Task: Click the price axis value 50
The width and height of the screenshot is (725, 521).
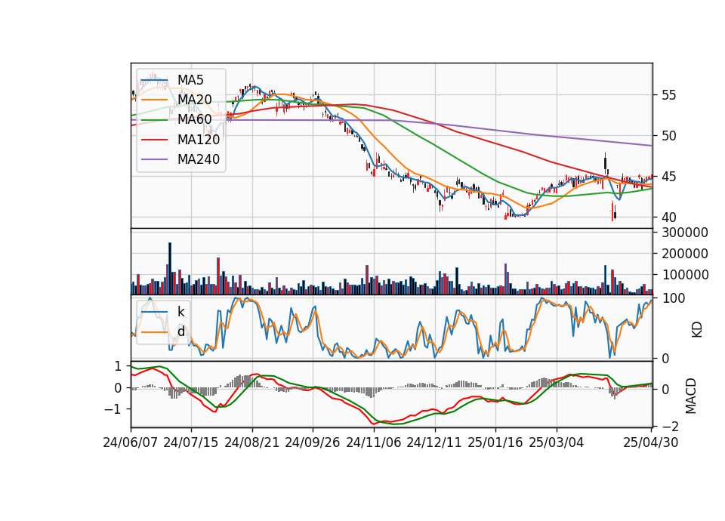Action: point(668,136)
